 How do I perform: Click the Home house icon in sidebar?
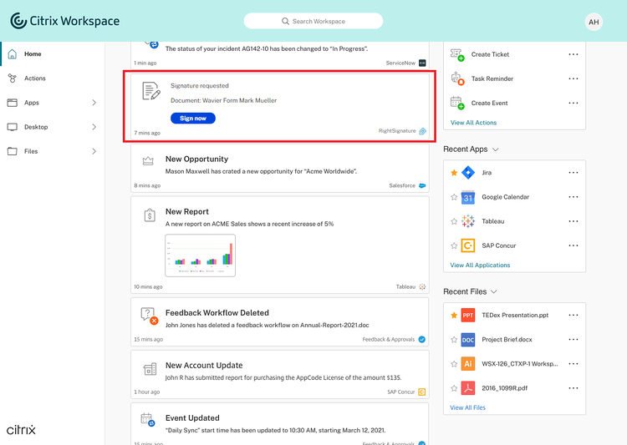pos(13,54)
